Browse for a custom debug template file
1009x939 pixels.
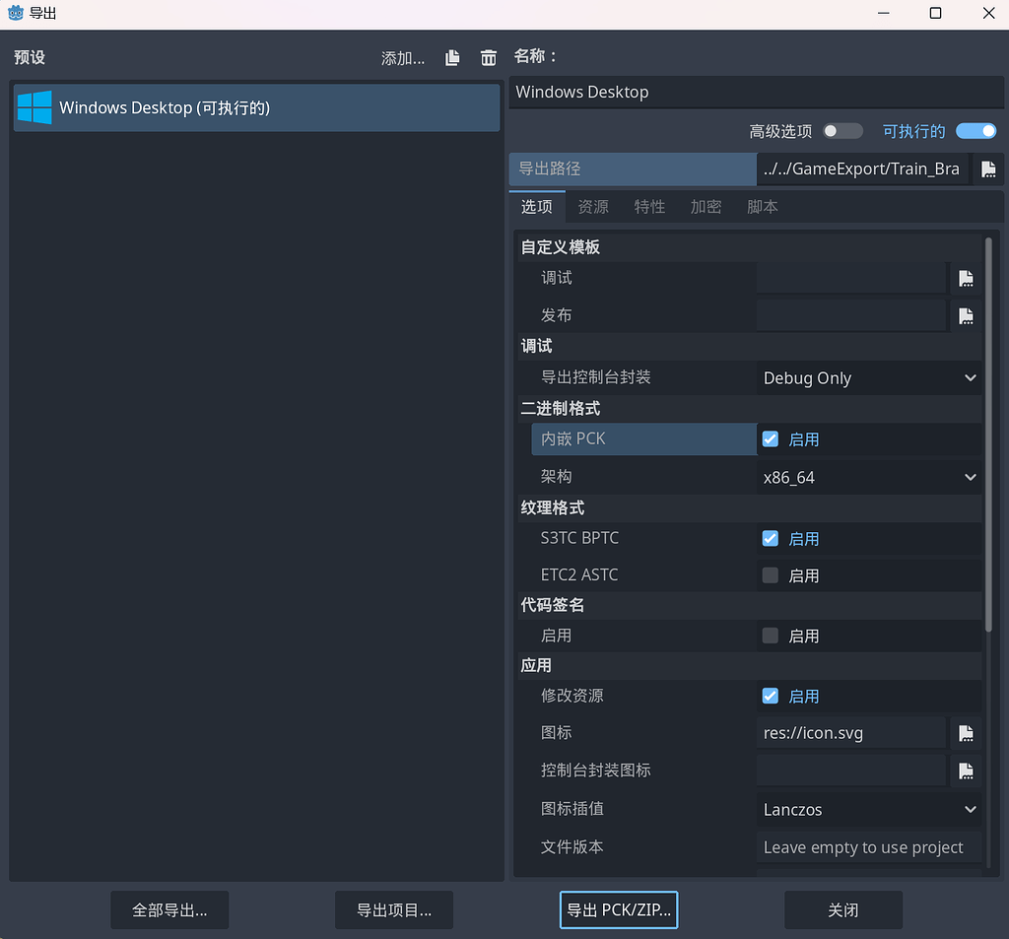click(x=967, y=278)
